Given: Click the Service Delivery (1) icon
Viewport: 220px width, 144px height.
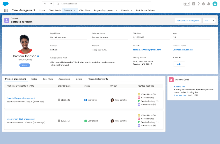Looking at the screenshot, I should click(x=139, y=122).
